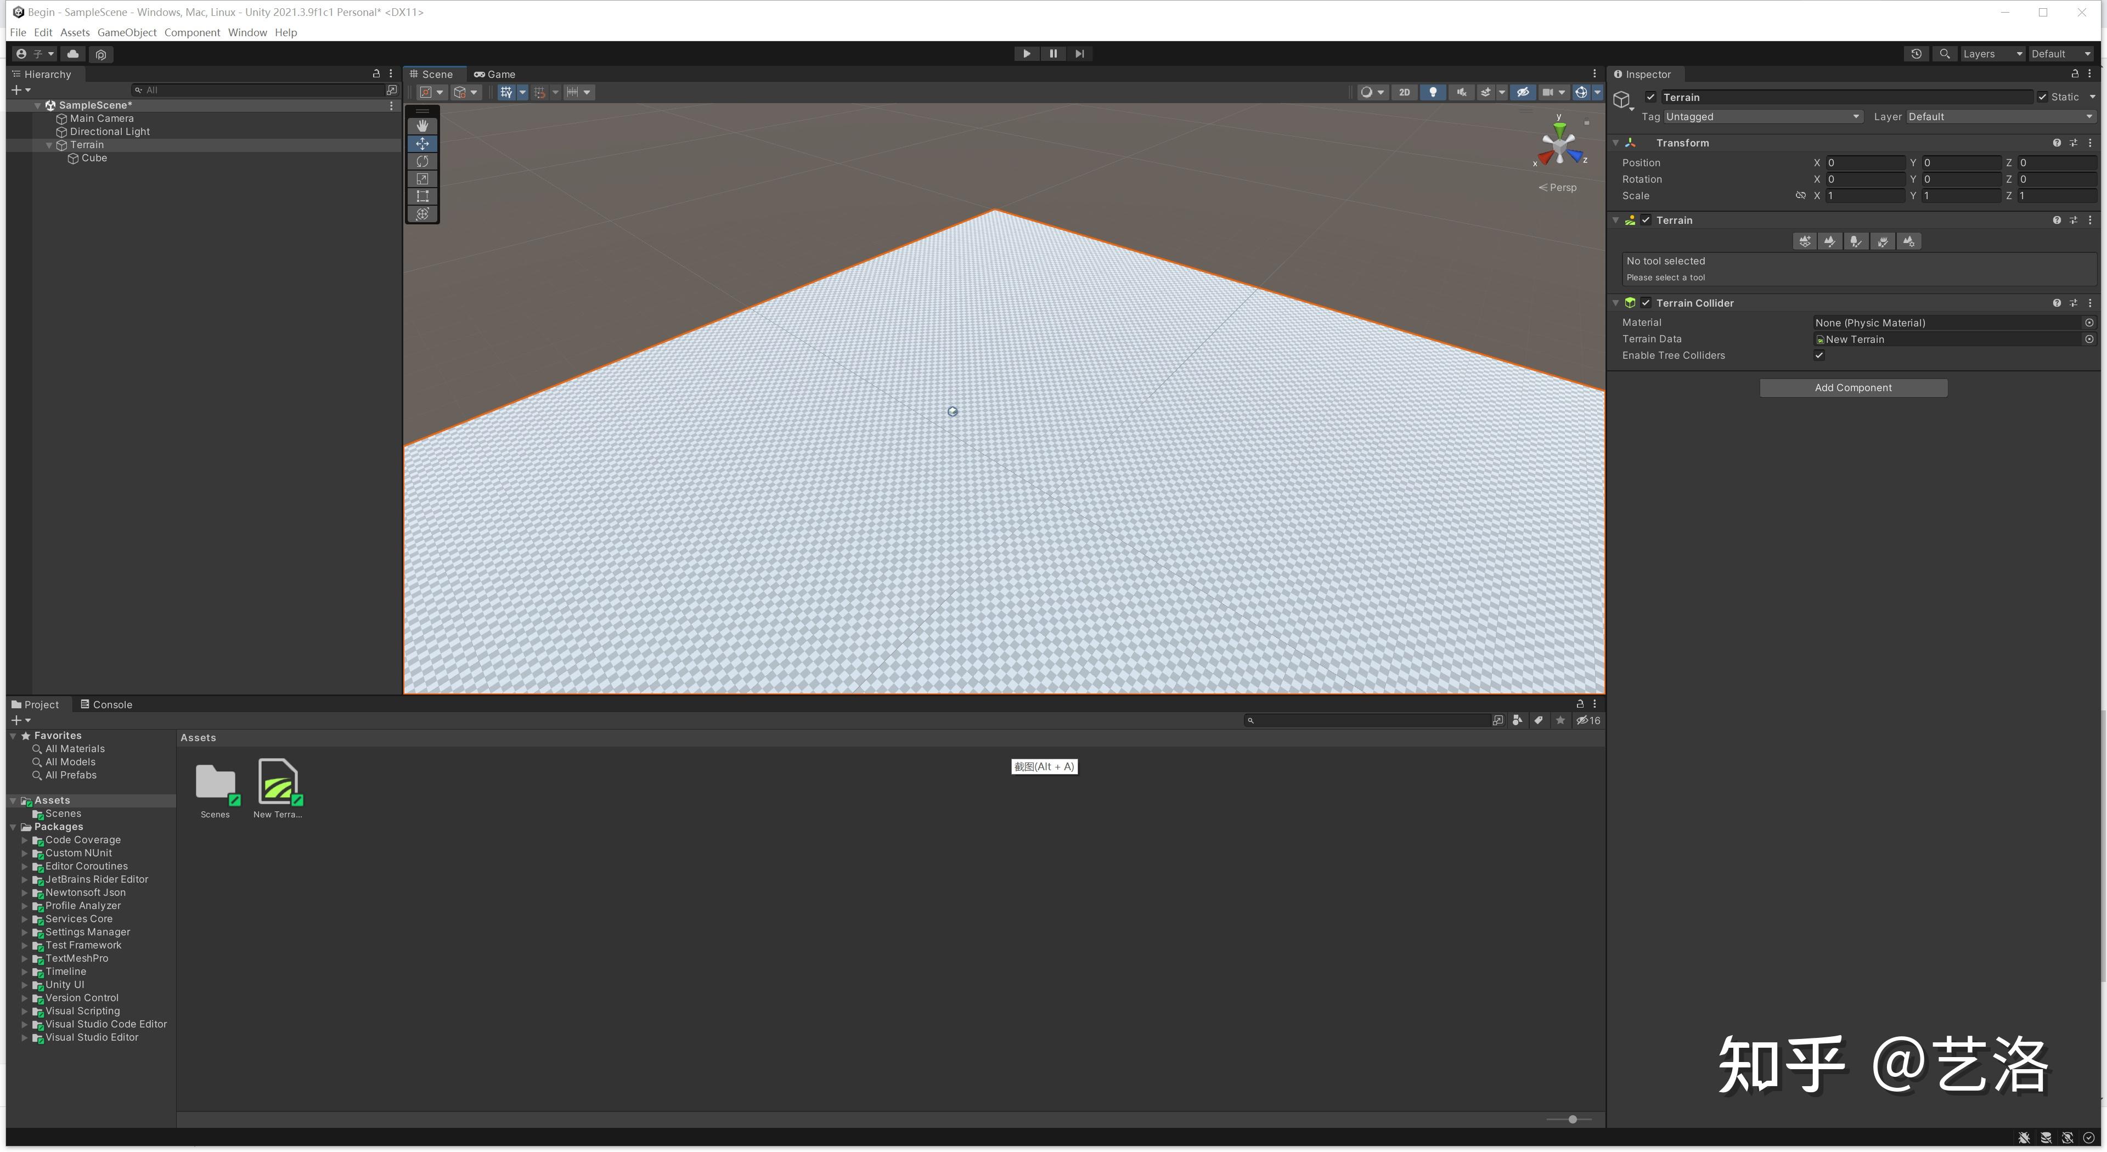Disable the Terrain Collider component checkbox
Viewport: 2107px width, 1152px height.
pos(1646,303)
